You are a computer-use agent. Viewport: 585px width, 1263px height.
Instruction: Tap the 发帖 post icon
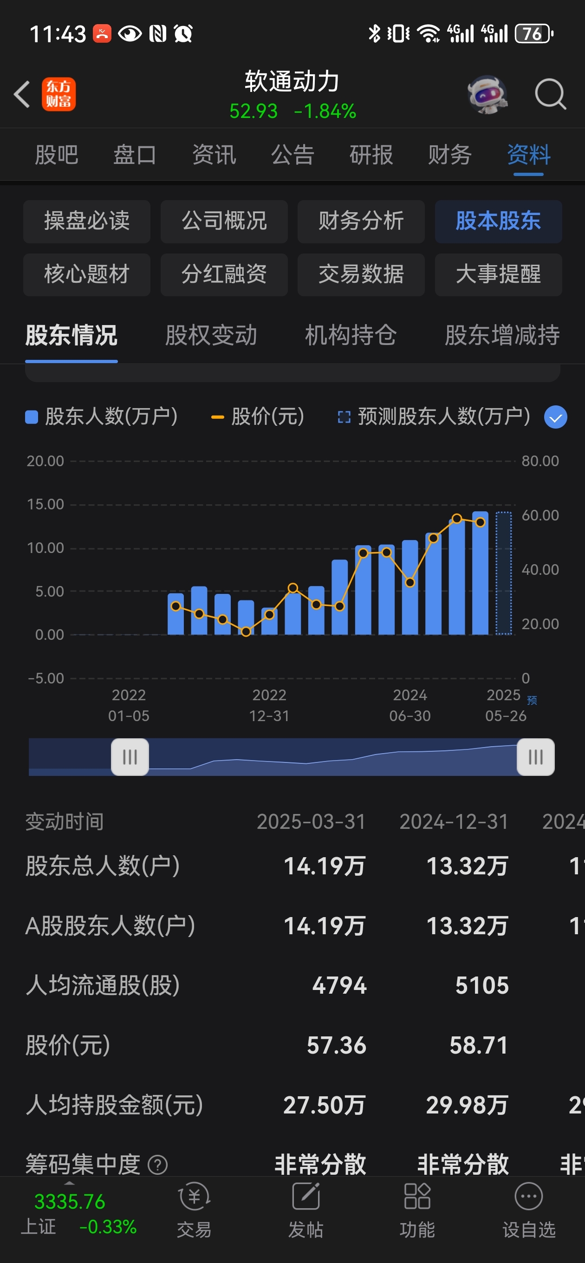306,1197
